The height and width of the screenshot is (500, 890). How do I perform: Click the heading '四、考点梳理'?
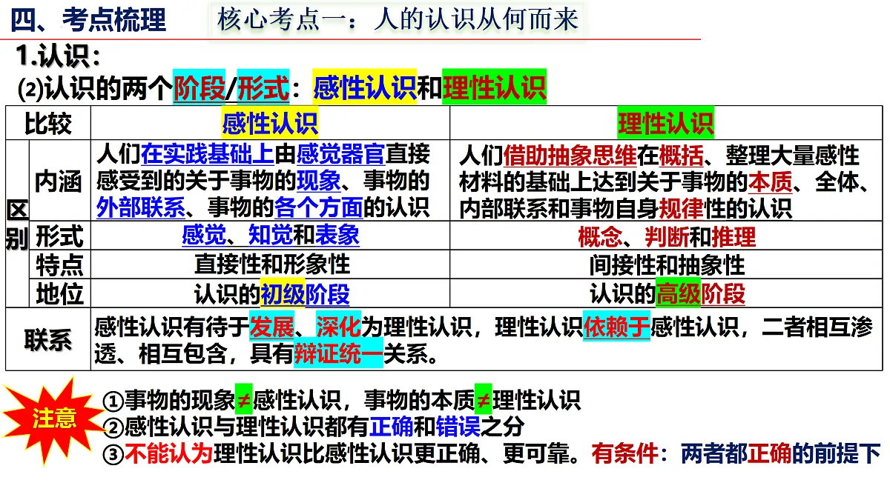(88, 20)
